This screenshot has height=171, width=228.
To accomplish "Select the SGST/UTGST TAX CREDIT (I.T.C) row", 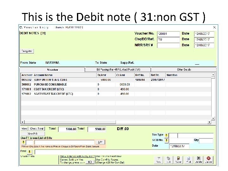I will [116, 94].
